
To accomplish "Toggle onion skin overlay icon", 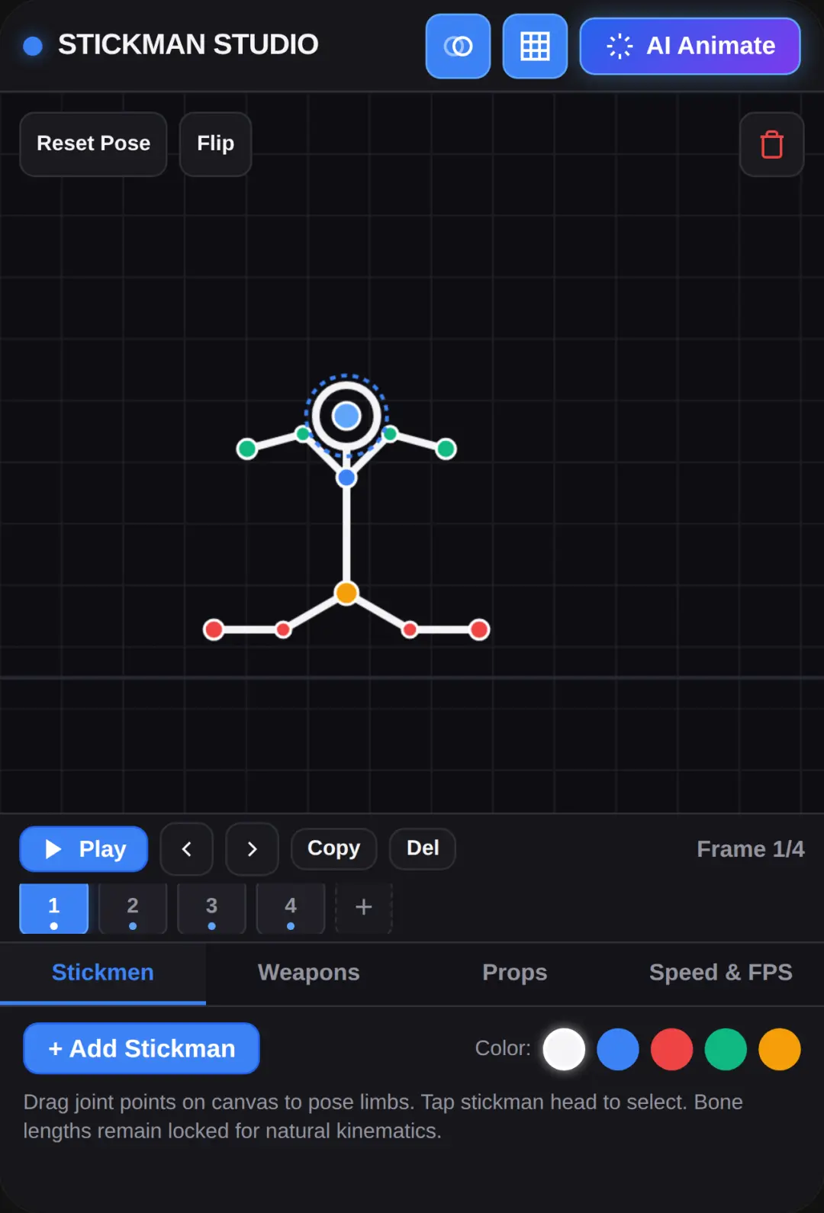I will (x=458, y=47).
